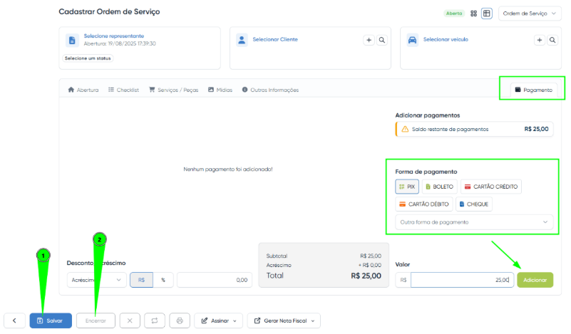Expand the Acréscimo dropdown
The width and height of the screenshot is (571, 334).
[x=96, y=280]
